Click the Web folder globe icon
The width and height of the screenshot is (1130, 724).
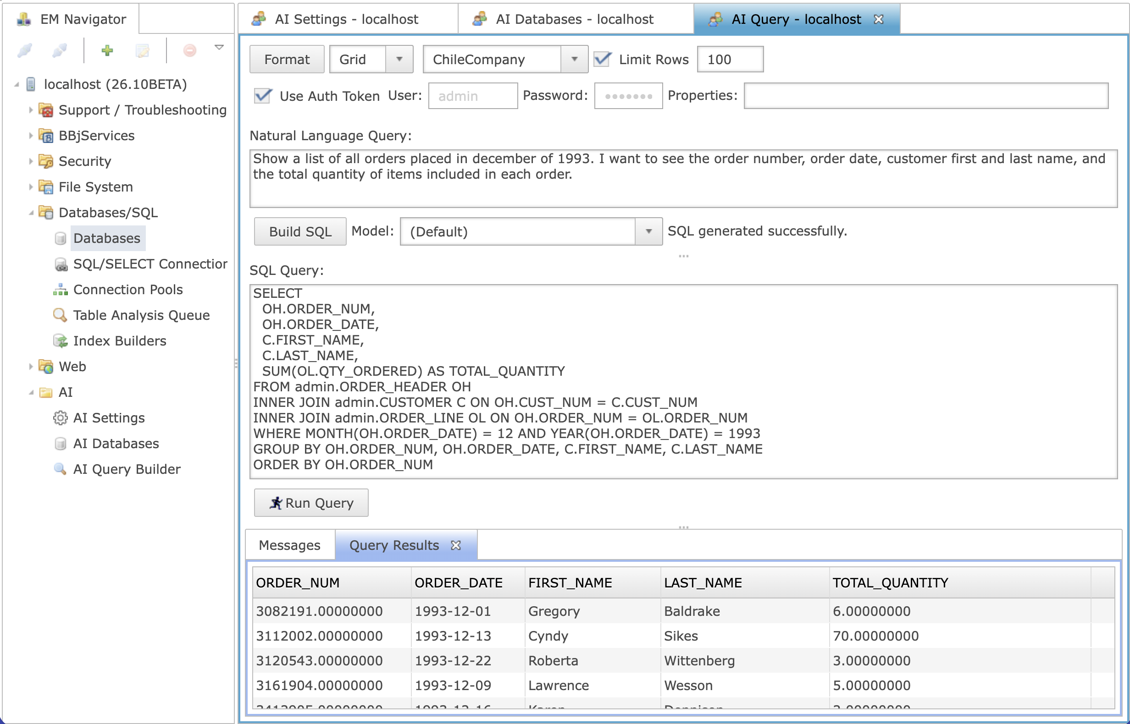click(46, 366)
